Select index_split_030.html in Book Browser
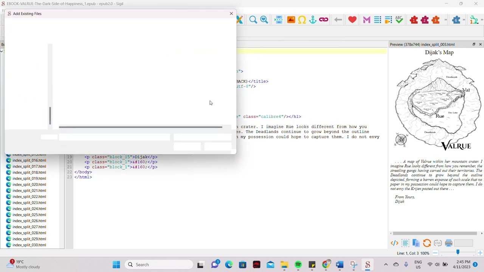Viewport: 484px width, 272px height. pos(29,245)
